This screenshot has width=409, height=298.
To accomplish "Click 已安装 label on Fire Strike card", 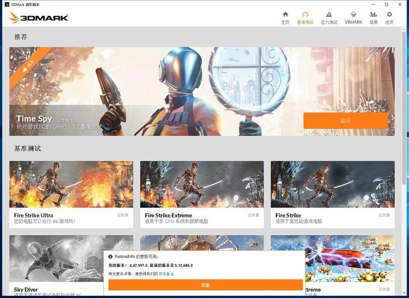I will click(384, 215).
